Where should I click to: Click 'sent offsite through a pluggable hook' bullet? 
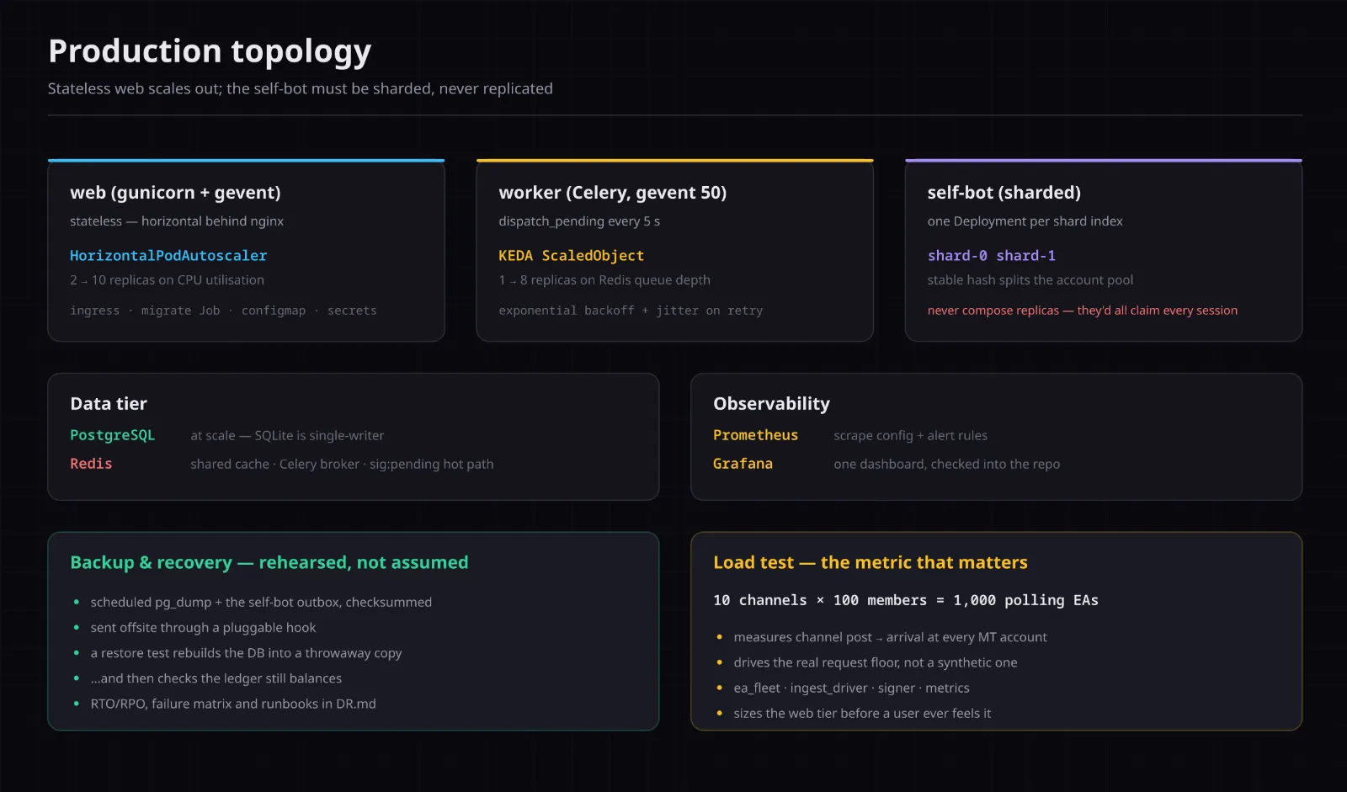click(x=203, y=628)
